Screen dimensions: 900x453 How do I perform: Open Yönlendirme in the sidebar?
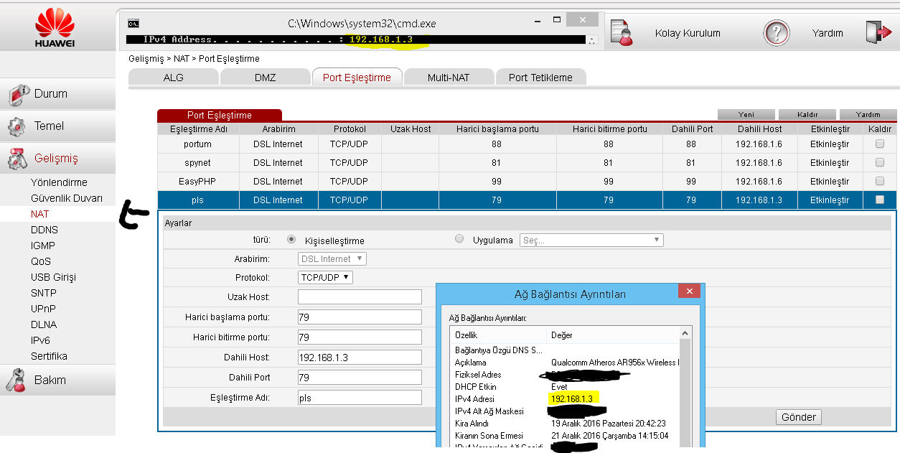tap(59, 182)
